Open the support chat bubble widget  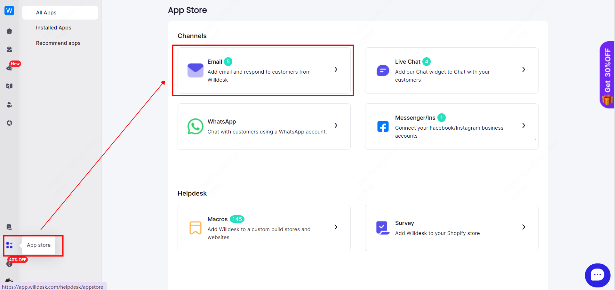(597, 275)
